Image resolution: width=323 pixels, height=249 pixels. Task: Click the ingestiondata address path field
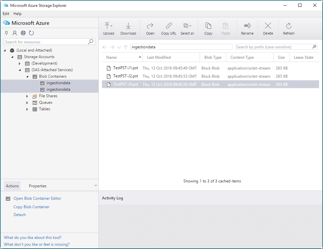click(x=181, y=47)
